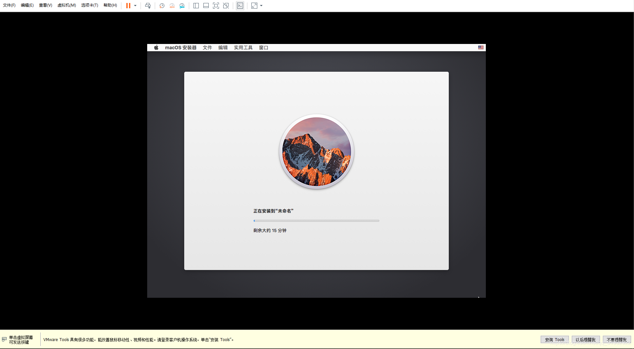Open the 选项卡(T) menu
This screenshot has height=349, width=634.
pos(90,5)
